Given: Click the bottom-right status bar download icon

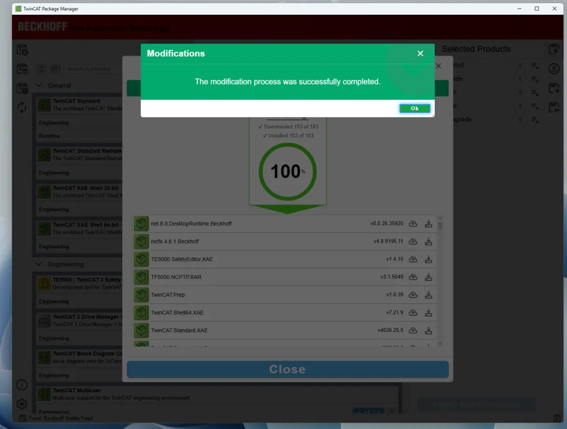Looking at the screenshot, I should [557, 418].
